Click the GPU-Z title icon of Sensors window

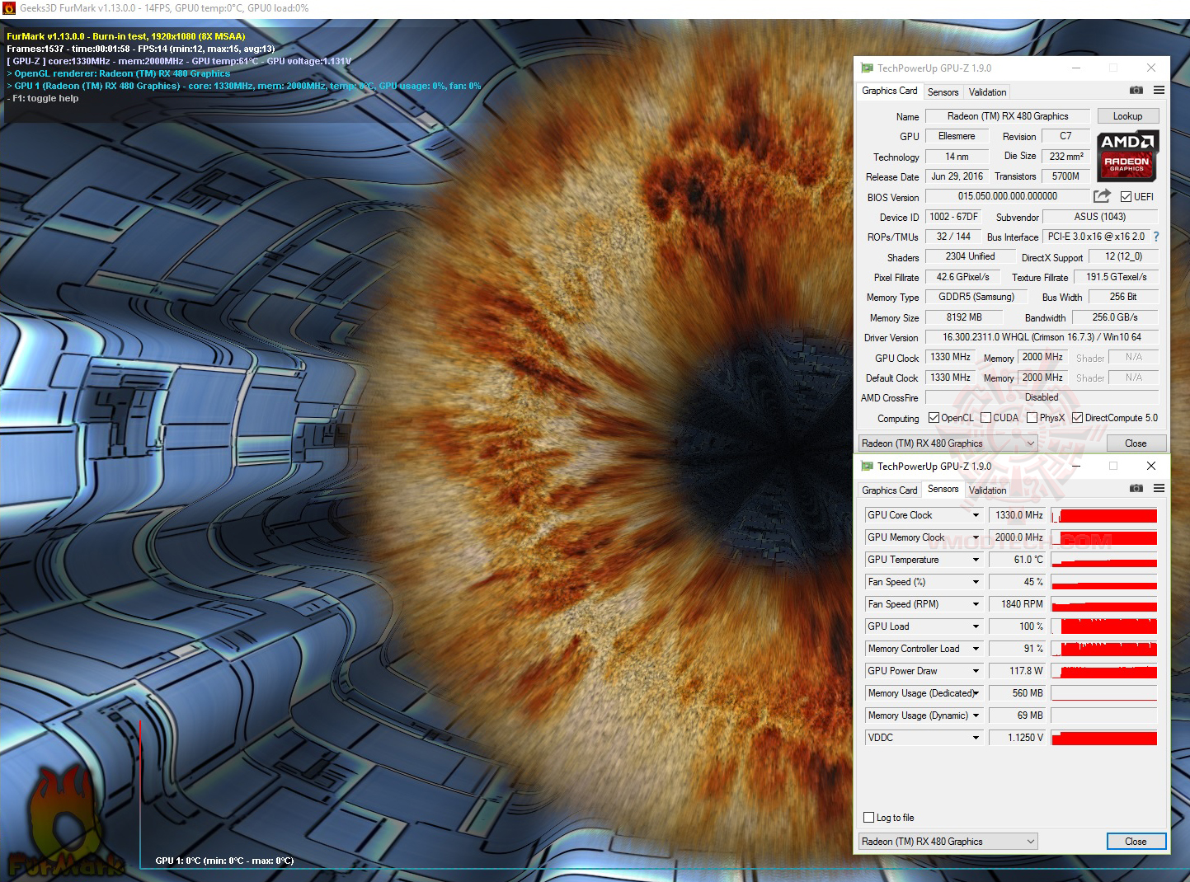(x=867, y=467)
